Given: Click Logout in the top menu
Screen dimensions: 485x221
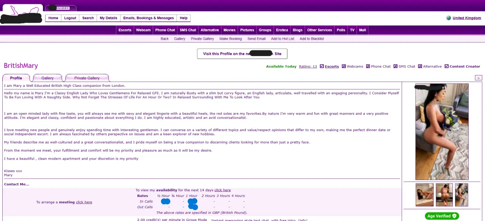Looking at the screenshot, I should point(70,18).
